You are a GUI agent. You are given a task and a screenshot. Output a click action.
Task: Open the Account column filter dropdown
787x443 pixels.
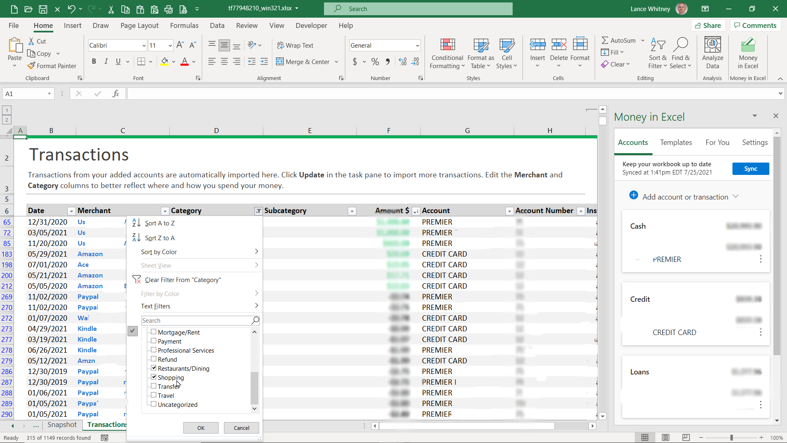point(509,211)
